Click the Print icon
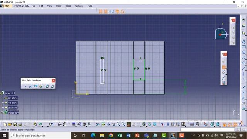 [x=20, y=124]
